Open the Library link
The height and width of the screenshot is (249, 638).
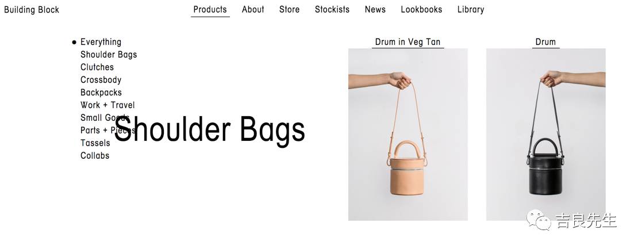point(471,10)
